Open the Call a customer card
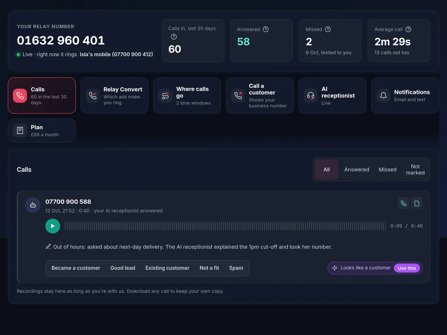Screen dimensions: 447x335 [x=260, y=95]
